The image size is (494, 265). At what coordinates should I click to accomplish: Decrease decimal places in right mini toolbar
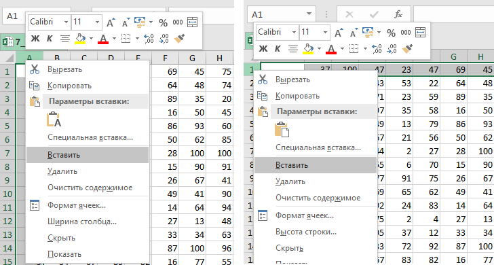(x=392, y=49)
